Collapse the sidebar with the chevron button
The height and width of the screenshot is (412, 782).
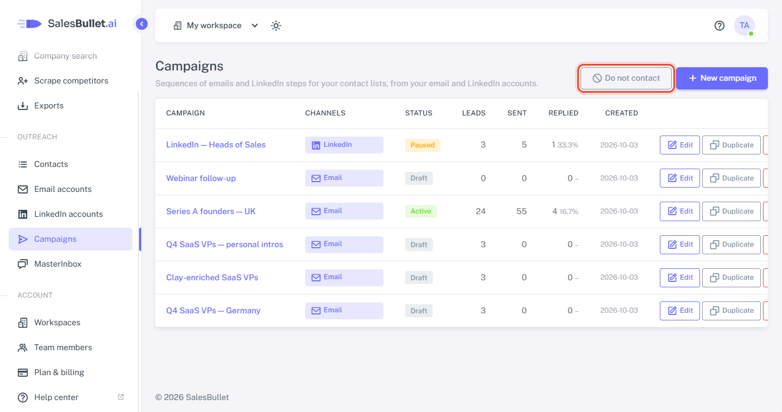[142, 24]
